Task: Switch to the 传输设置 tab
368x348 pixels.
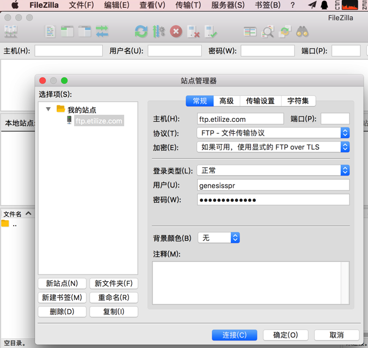Action: [x=260, y=101]
